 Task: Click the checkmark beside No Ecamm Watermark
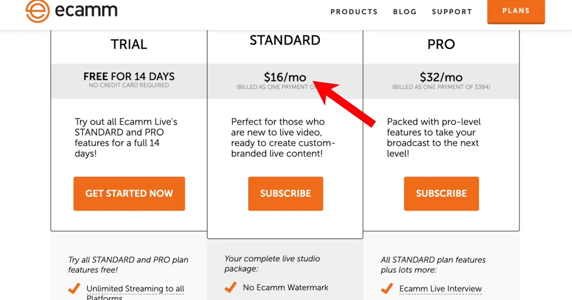click(231, 287)
